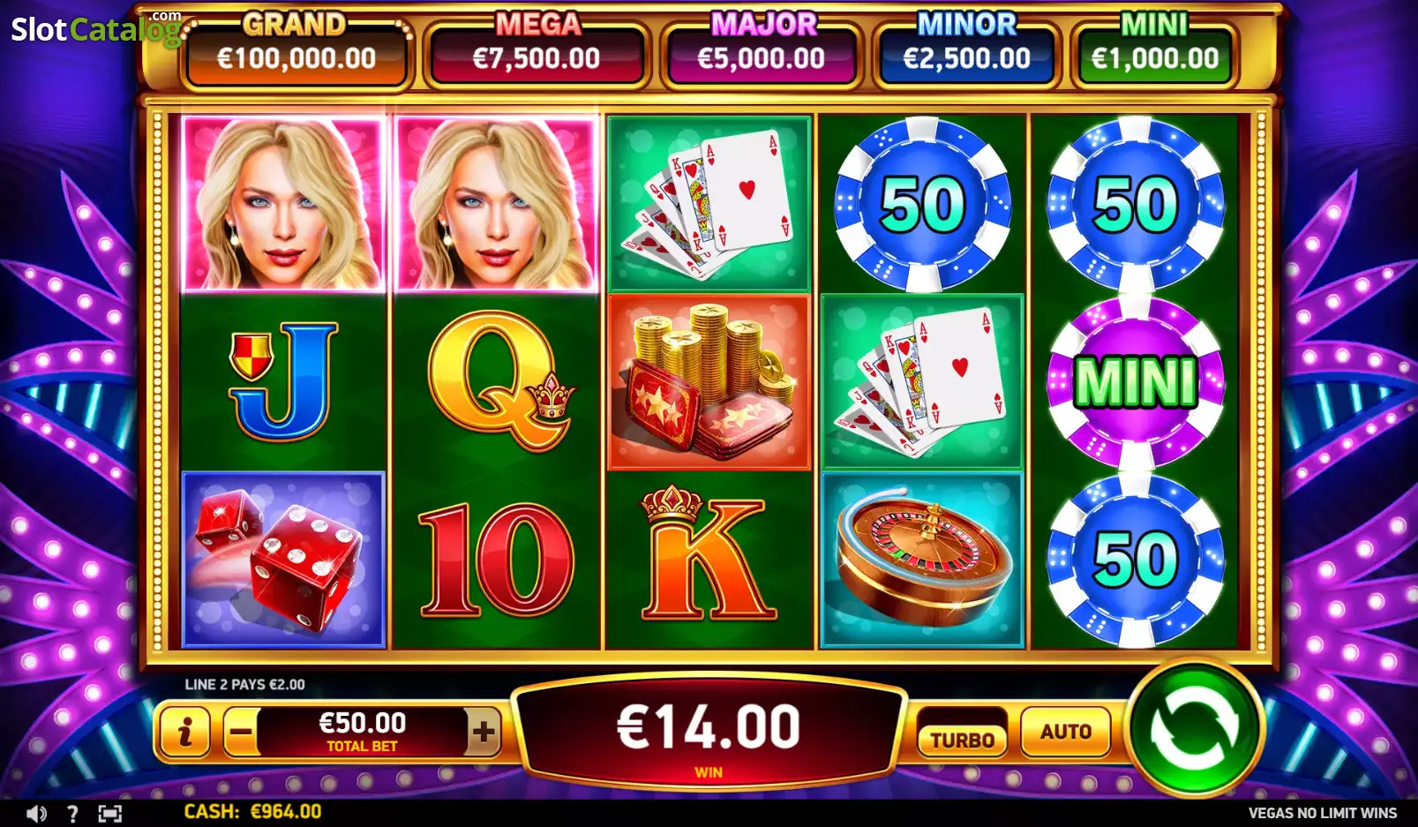
Task: Decrease total bet with minus button
Action: 241,732
